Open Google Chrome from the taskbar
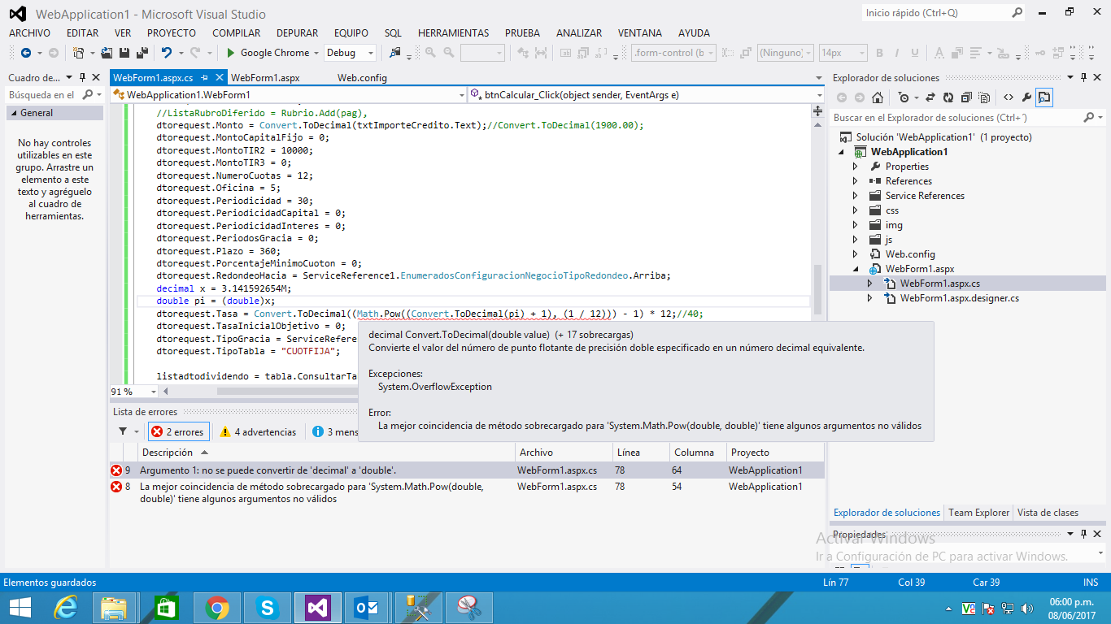The image size is (1111, 624). coord(216,607)
